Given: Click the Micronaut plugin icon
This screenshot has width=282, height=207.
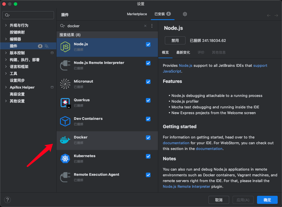Looking at the screenshot, I should coord(65,84).
